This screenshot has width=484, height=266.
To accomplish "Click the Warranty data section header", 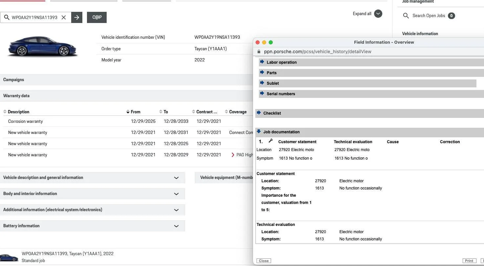I will pyautogui.click(x=126, y=96).
